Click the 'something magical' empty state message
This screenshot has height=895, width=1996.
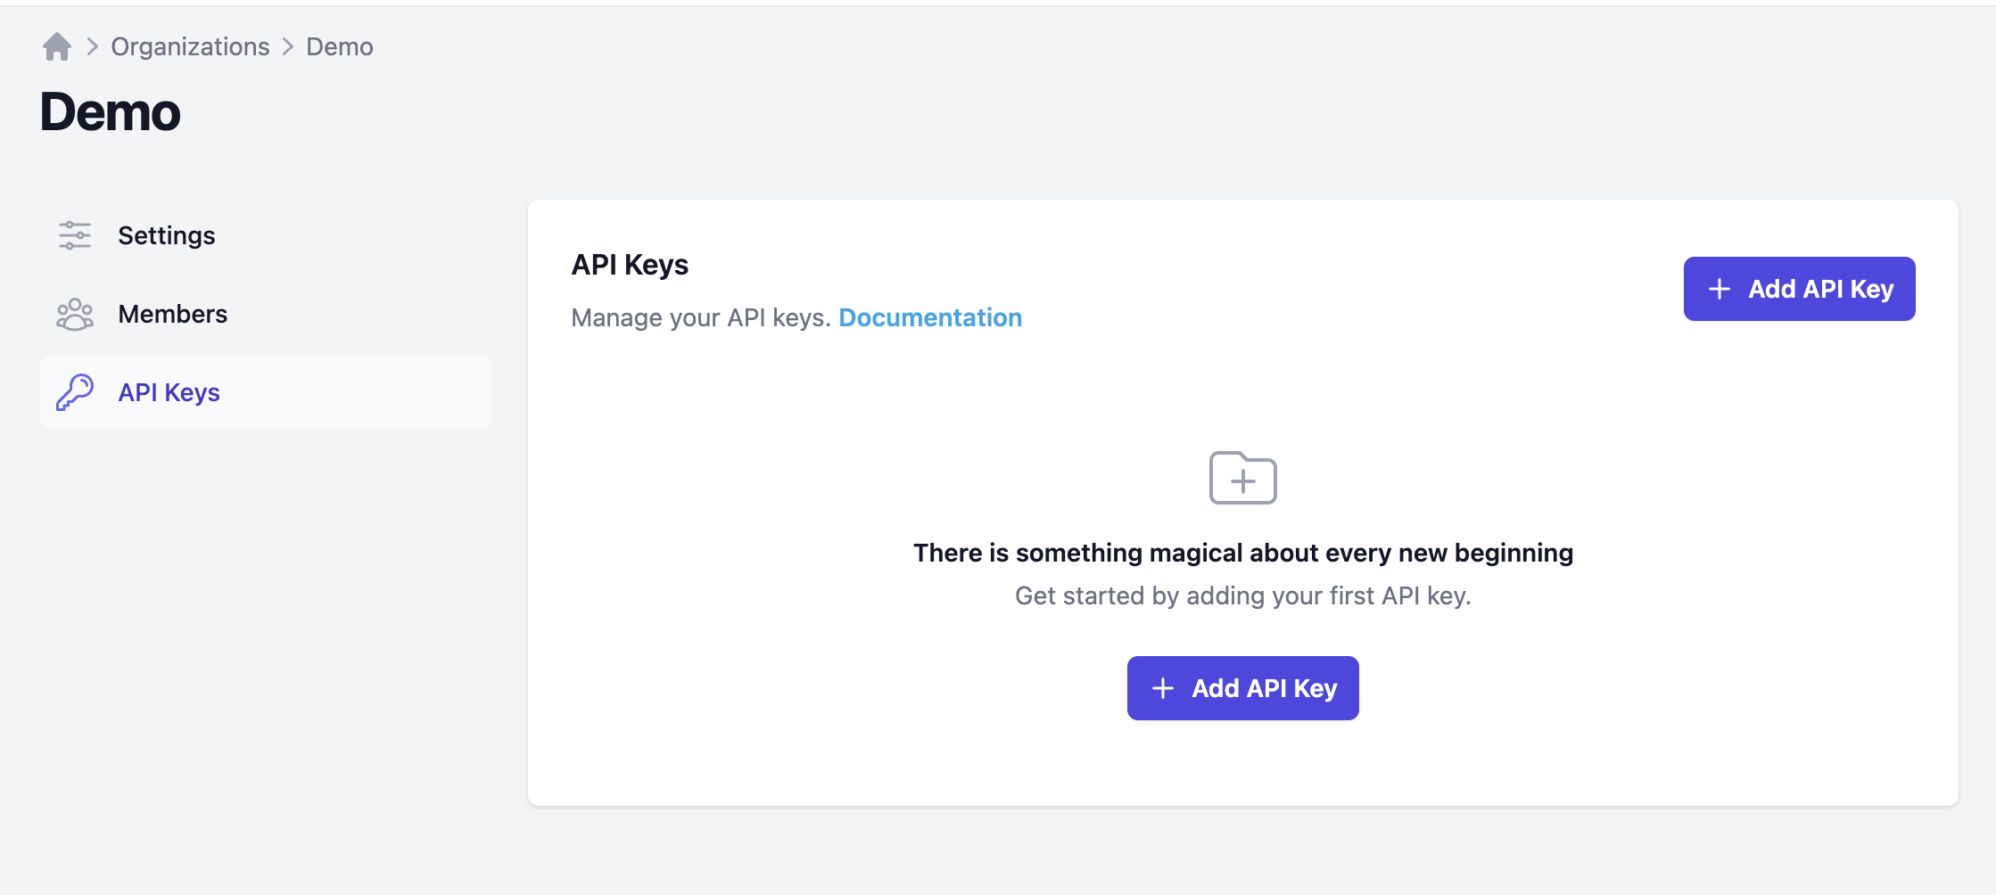pos(1242,553)
